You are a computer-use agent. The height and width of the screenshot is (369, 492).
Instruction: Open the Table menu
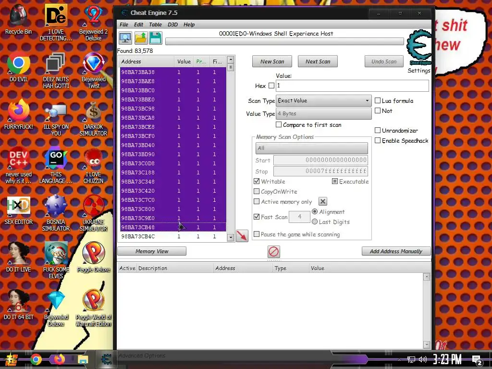pyautogui.click(x=155, y=25)
